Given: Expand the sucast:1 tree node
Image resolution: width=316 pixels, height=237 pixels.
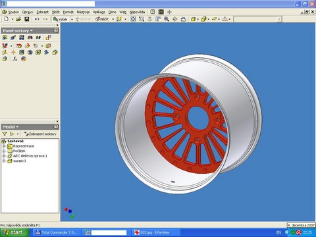Looking at the screenshot, I should coord(4,161).
